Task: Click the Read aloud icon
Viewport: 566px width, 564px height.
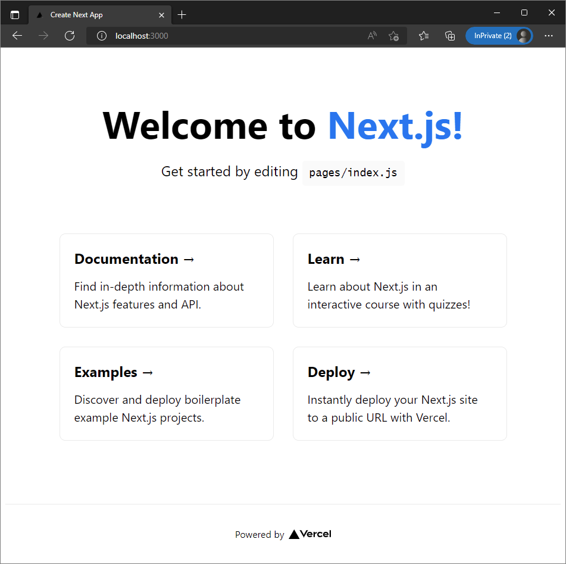Action: (x=372, y=36)
